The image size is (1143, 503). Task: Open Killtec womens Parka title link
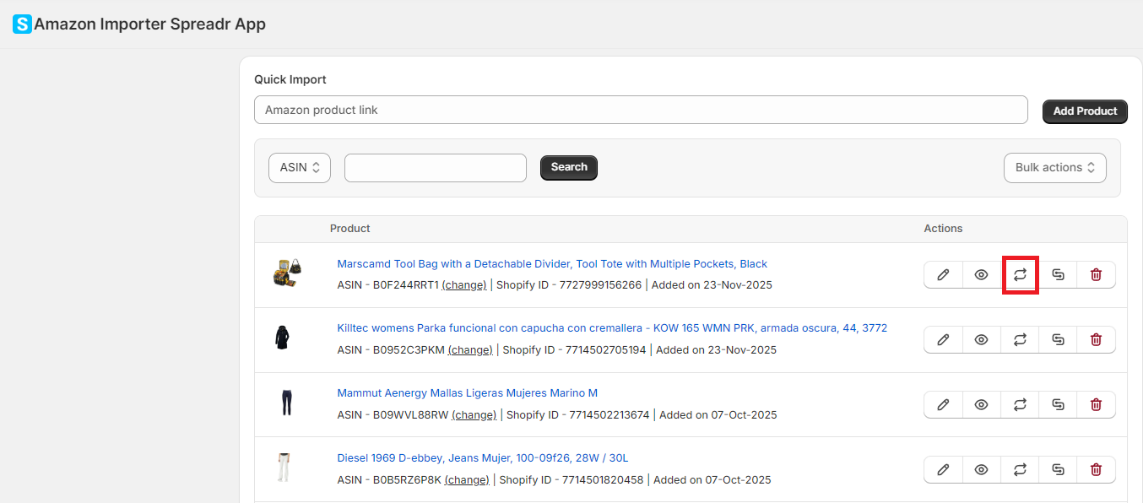(x=612, y=328)
